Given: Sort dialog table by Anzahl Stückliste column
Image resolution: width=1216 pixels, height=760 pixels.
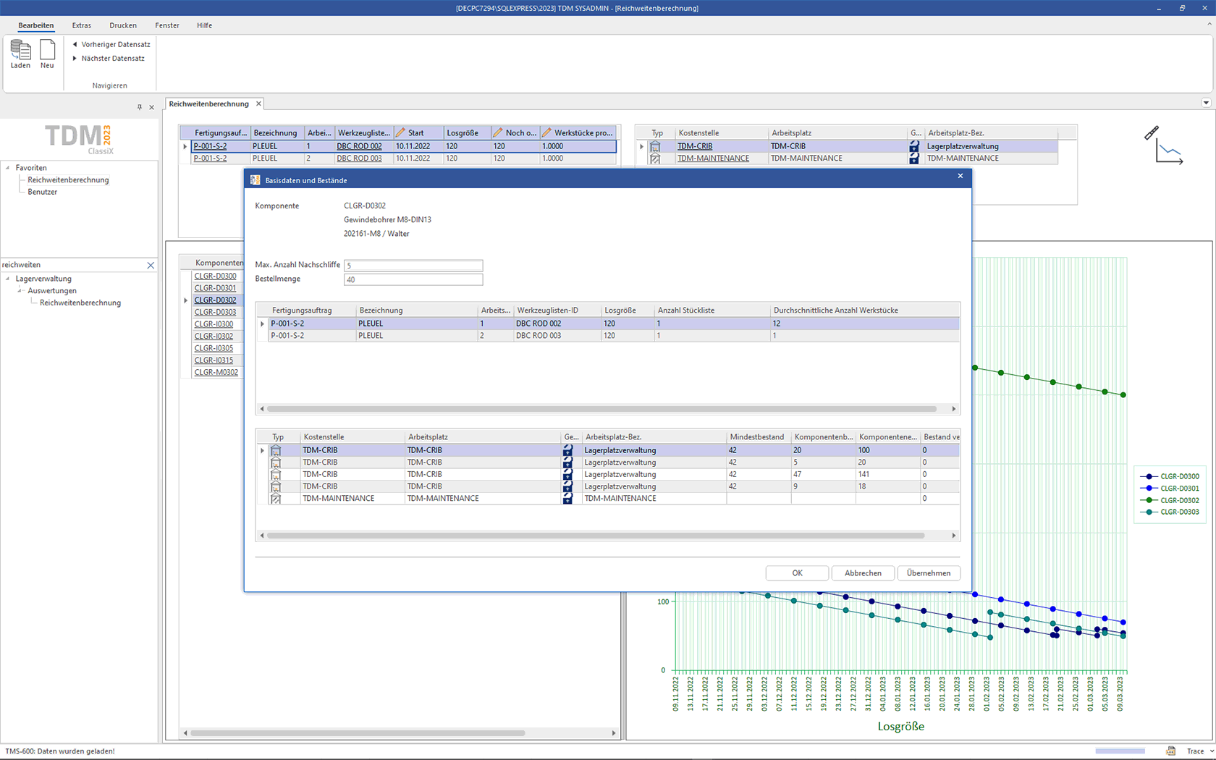Looking at the screenshot, I should coord(712,311).
